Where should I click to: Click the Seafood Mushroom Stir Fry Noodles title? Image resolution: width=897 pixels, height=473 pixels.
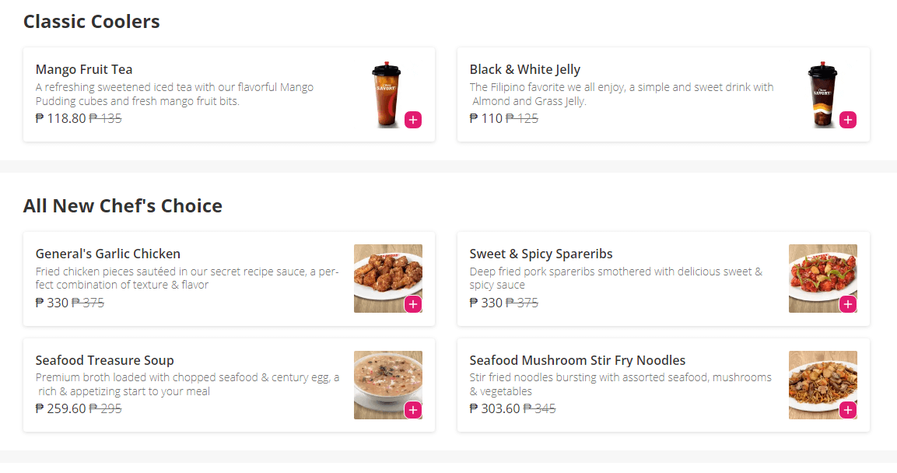coord(577,360)
